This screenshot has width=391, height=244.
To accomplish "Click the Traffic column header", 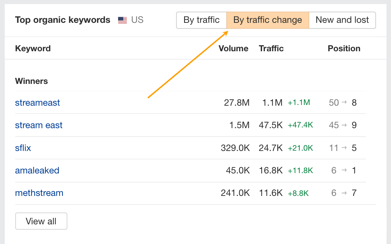I will 271,48.
